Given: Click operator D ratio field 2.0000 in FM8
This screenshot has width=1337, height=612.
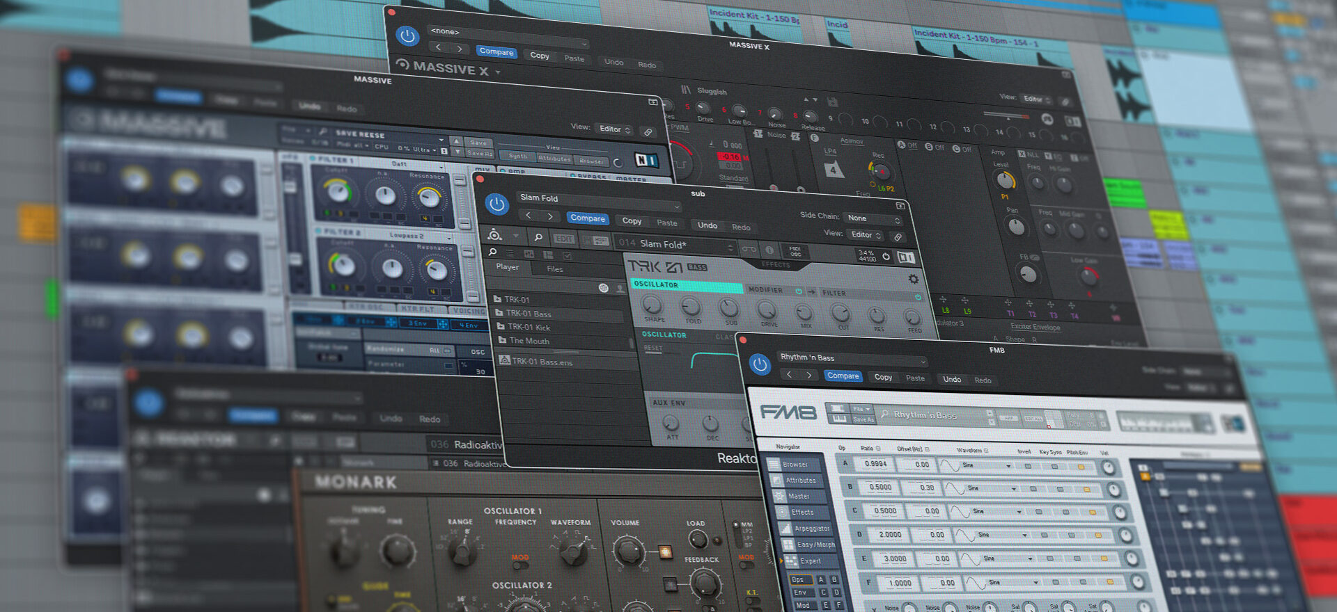Looking at the screenshot, I should click(889, 534).
